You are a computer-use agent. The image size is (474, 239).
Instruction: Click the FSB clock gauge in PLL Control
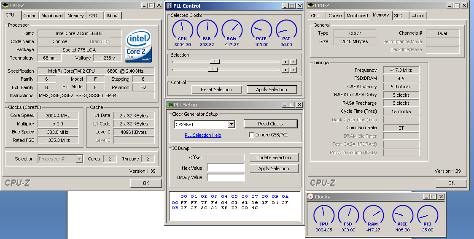click(x=207, y=30)
